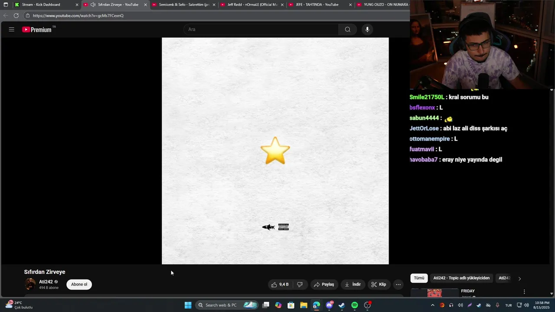
Task: Open the Paylaş share dialog
Action: [x=324, y=284]
